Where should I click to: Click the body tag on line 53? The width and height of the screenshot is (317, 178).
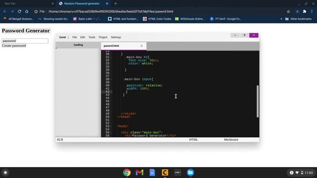(x=123, y=127)
